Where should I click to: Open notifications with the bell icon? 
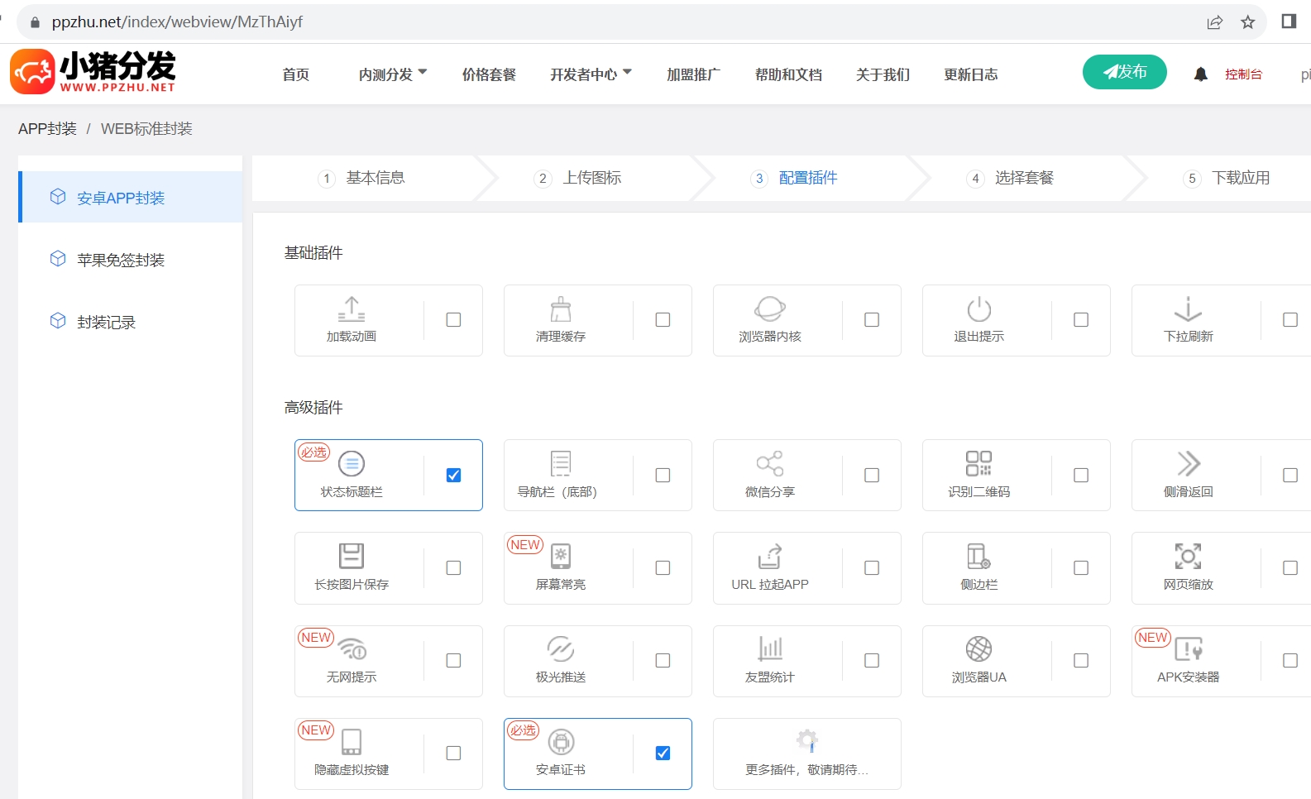1200,74
